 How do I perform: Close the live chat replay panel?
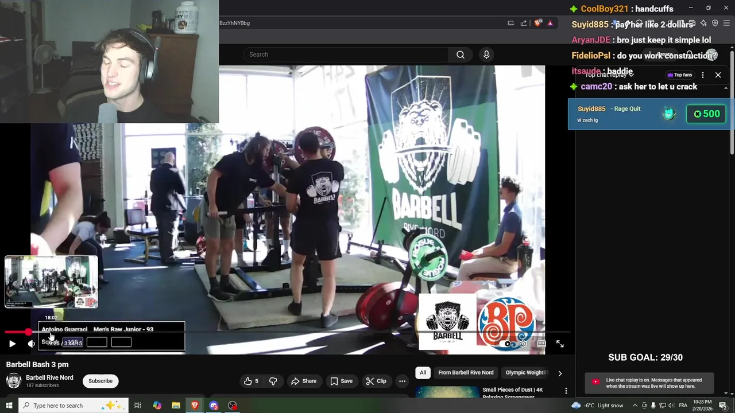point(718,75)
